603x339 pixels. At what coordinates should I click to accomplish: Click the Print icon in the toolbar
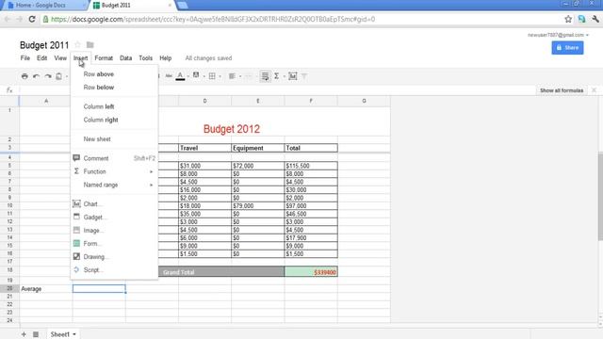[24, 76]
